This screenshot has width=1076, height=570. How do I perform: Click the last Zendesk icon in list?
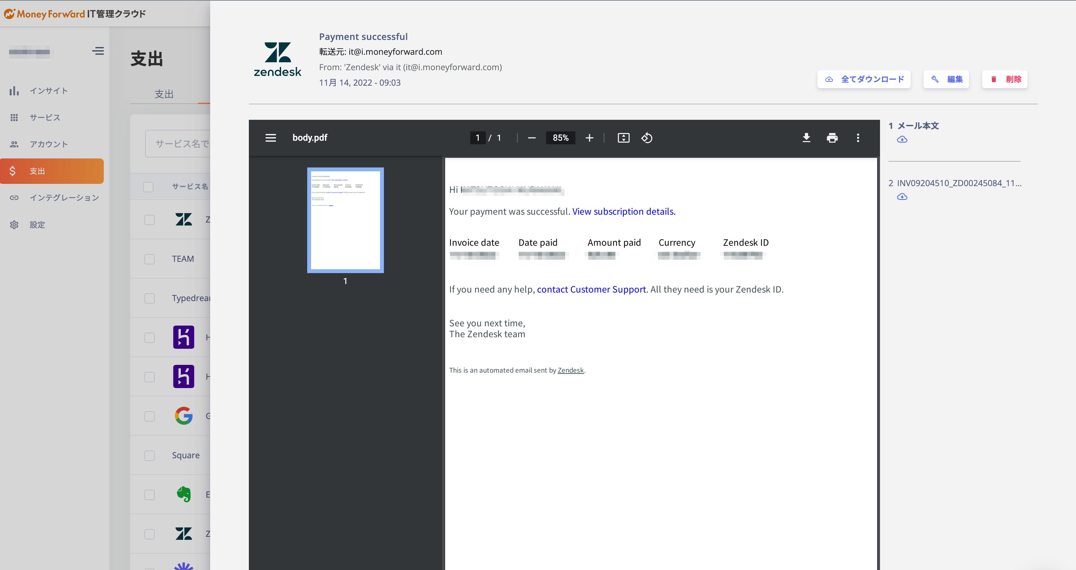184,533
